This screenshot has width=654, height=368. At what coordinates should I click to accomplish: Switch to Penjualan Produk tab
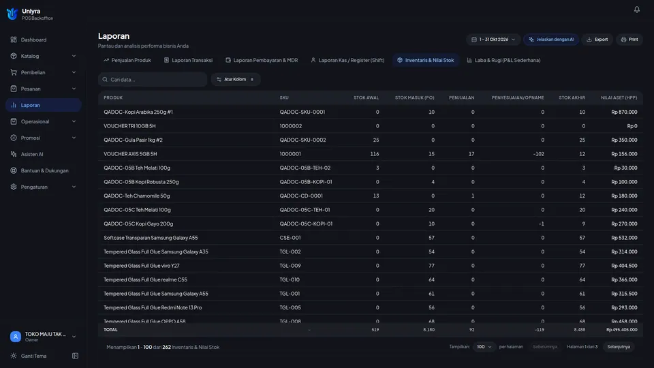click(127, 60)
